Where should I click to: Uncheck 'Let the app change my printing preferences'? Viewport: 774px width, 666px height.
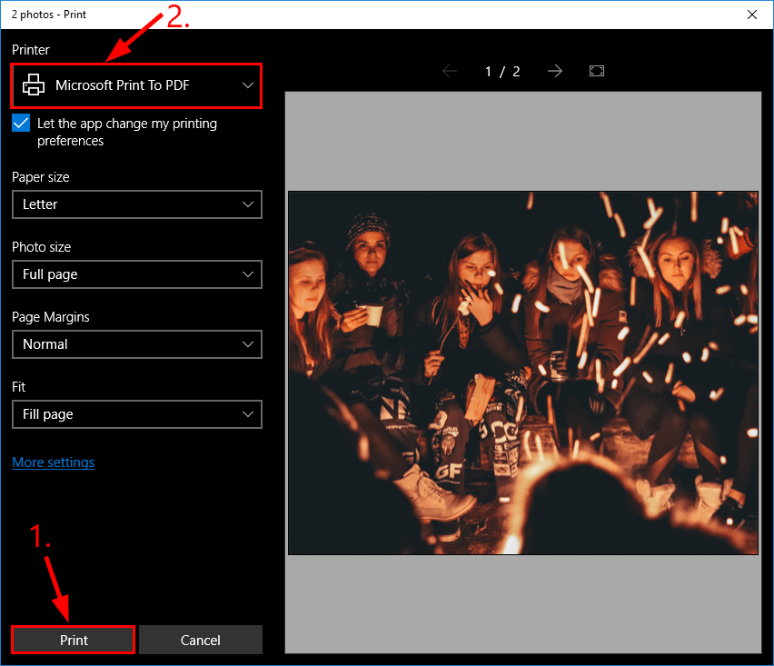point(20,123)
